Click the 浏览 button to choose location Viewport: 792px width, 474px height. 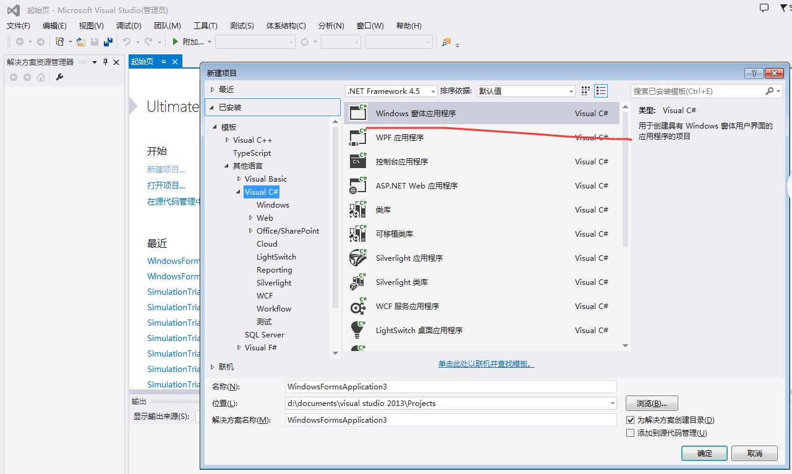point(651,403)
